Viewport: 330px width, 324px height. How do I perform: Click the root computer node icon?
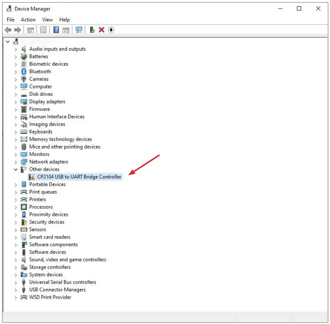coord(16,42)
